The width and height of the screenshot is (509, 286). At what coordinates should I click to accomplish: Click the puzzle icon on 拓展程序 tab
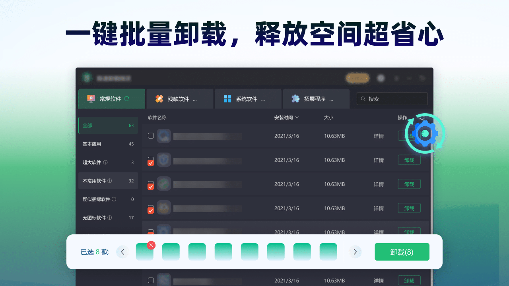pos(295,99)
